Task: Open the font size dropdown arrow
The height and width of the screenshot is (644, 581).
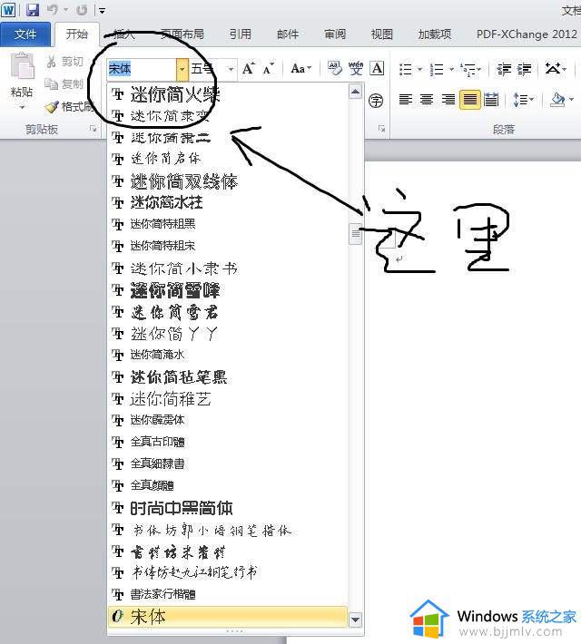Action: coord(231,69)
